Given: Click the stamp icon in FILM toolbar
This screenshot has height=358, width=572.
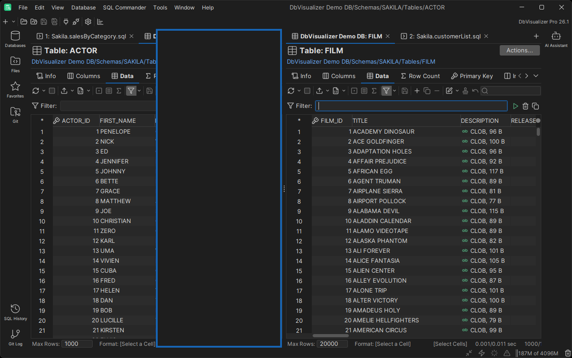Looking at the screenshot, I should [465, 91].
